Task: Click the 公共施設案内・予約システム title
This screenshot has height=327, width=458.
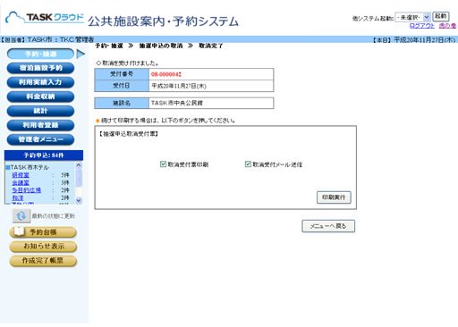Action: [163, 21]
